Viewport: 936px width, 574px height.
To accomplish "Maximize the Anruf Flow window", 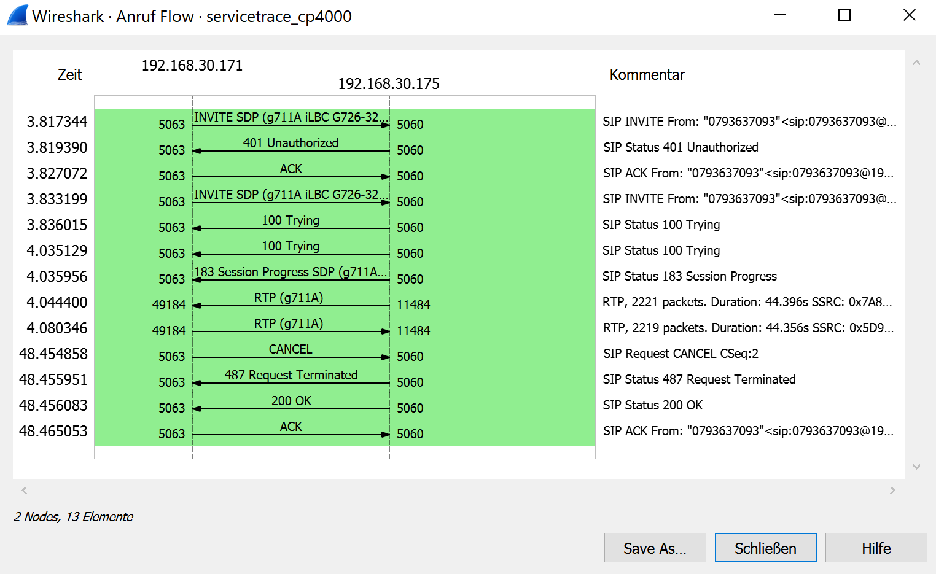I will 844,15.
